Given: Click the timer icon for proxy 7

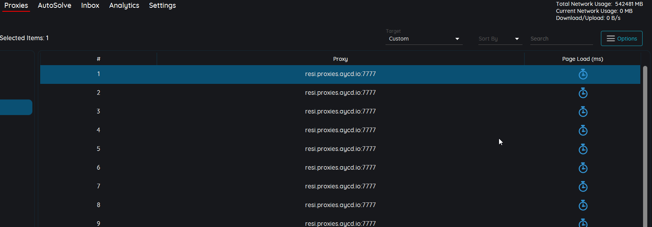Looking at the screenshot, I should coord(583,186).
